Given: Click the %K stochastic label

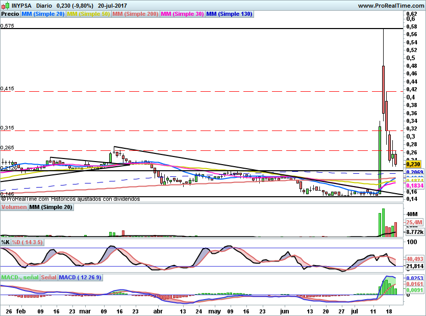Looking at the screenshot, I should point(6,242).
